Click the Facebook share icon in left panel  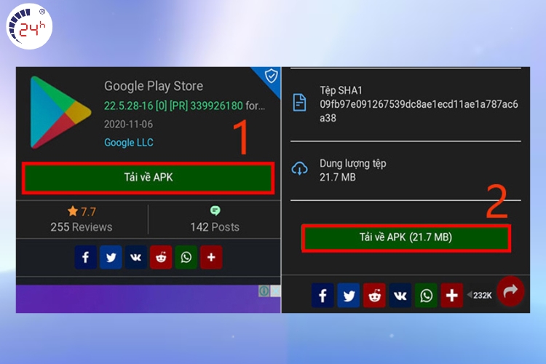click(85, 257)
